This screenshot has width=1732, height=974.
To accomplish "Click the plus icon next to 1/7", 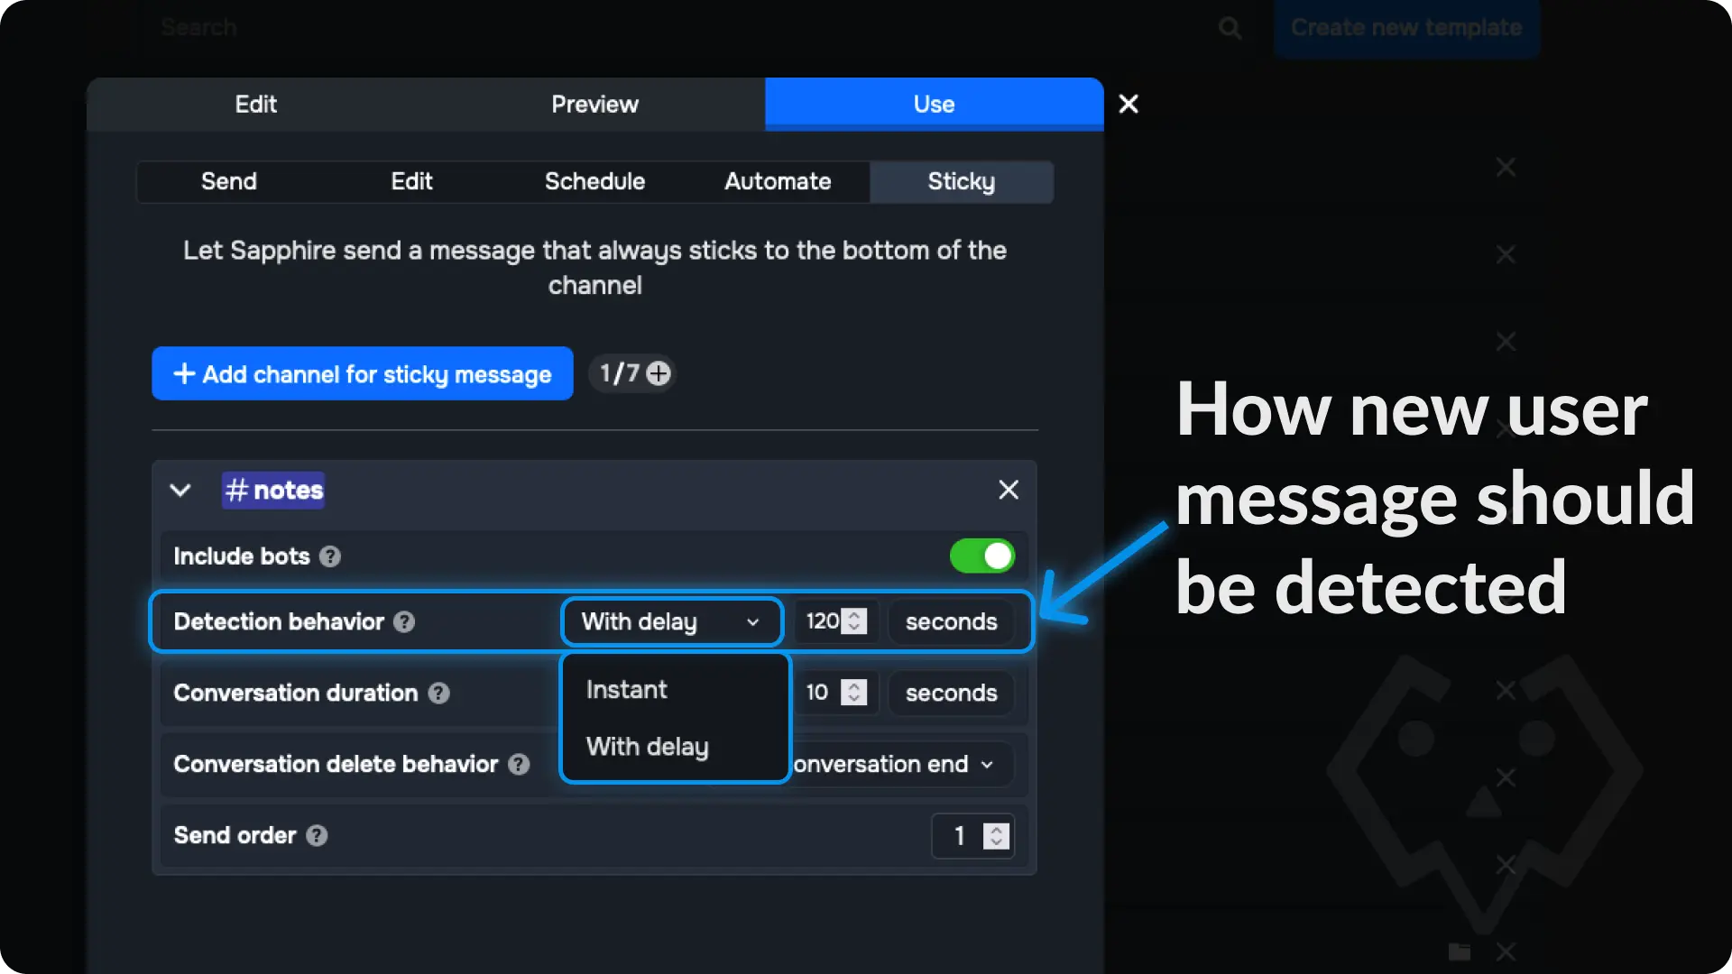I will [x=659, y=373].
